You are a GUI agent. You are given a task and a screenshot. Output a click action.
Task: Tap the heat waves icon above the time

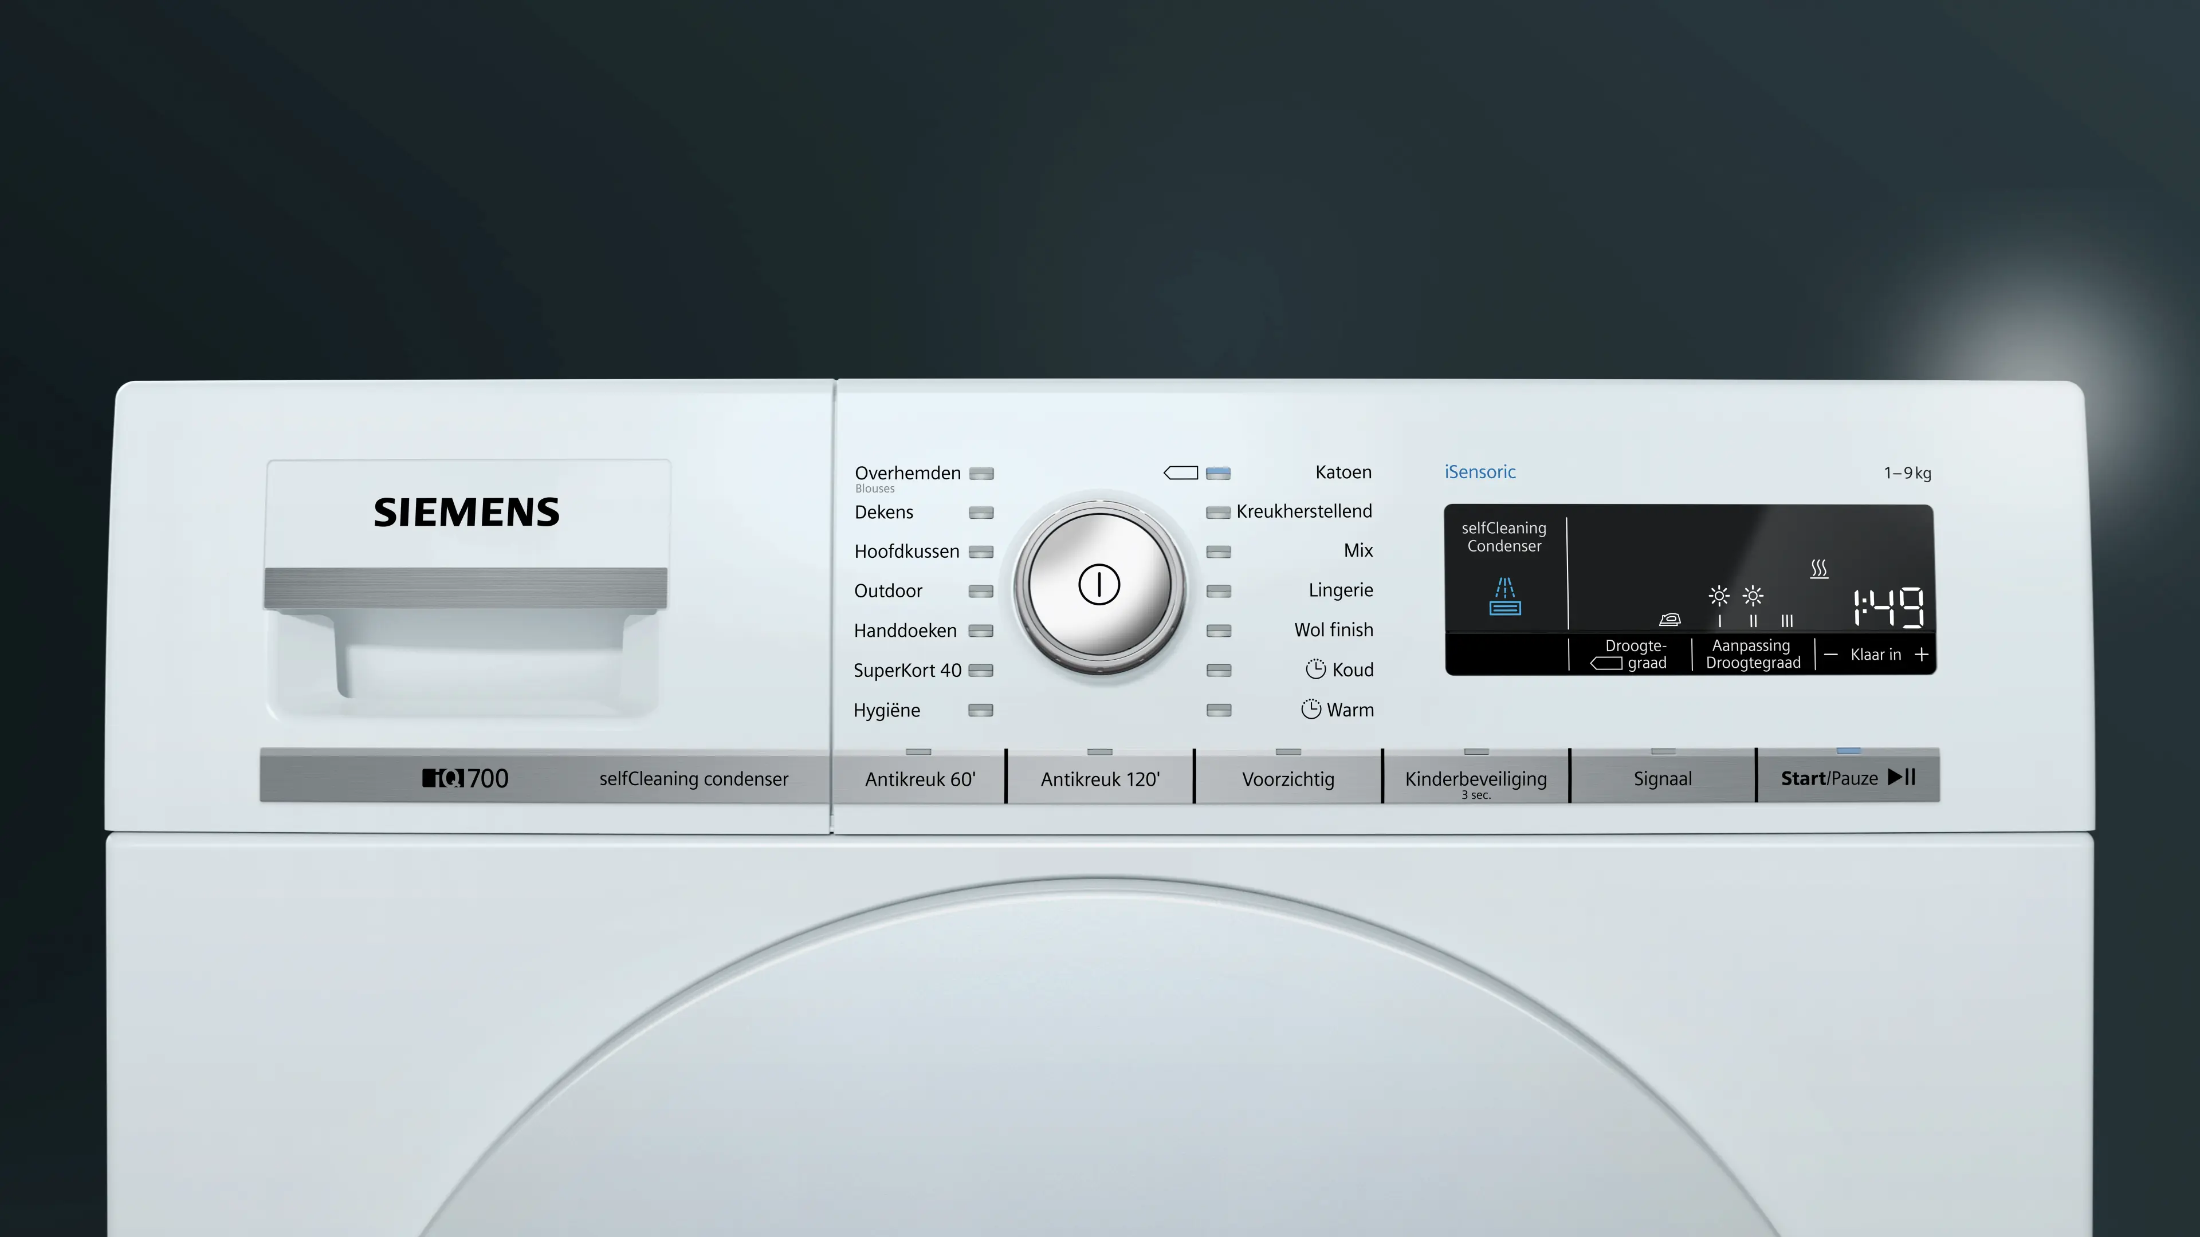[x=1819, y=569]
